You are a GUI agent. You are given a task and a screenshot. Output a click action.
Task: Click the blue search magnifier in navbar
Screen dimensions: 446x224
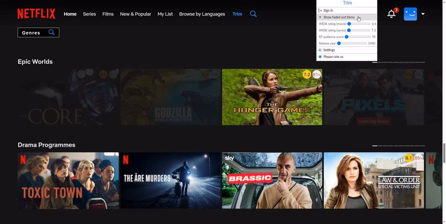click(253, 14)
